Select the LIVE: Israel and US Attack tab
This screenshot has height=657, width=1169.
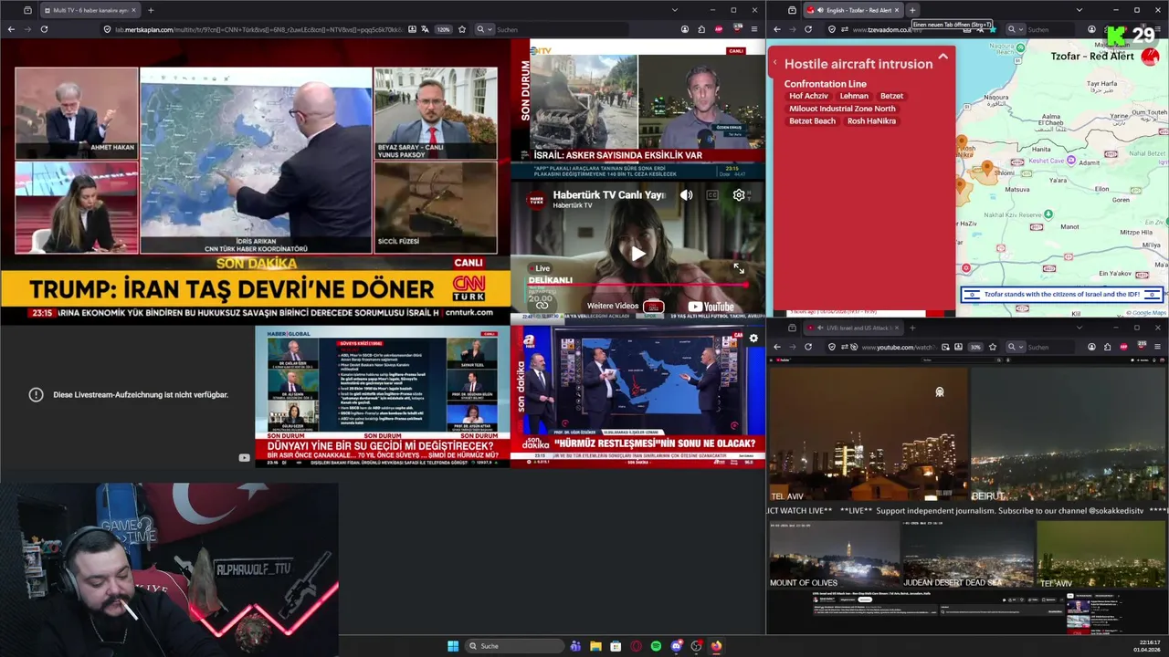854,328
